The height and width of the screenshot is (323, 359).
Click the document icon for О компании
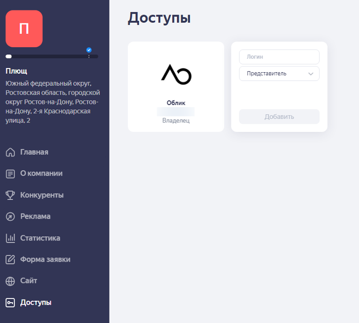pyautogui.click(x=10, y=173)
